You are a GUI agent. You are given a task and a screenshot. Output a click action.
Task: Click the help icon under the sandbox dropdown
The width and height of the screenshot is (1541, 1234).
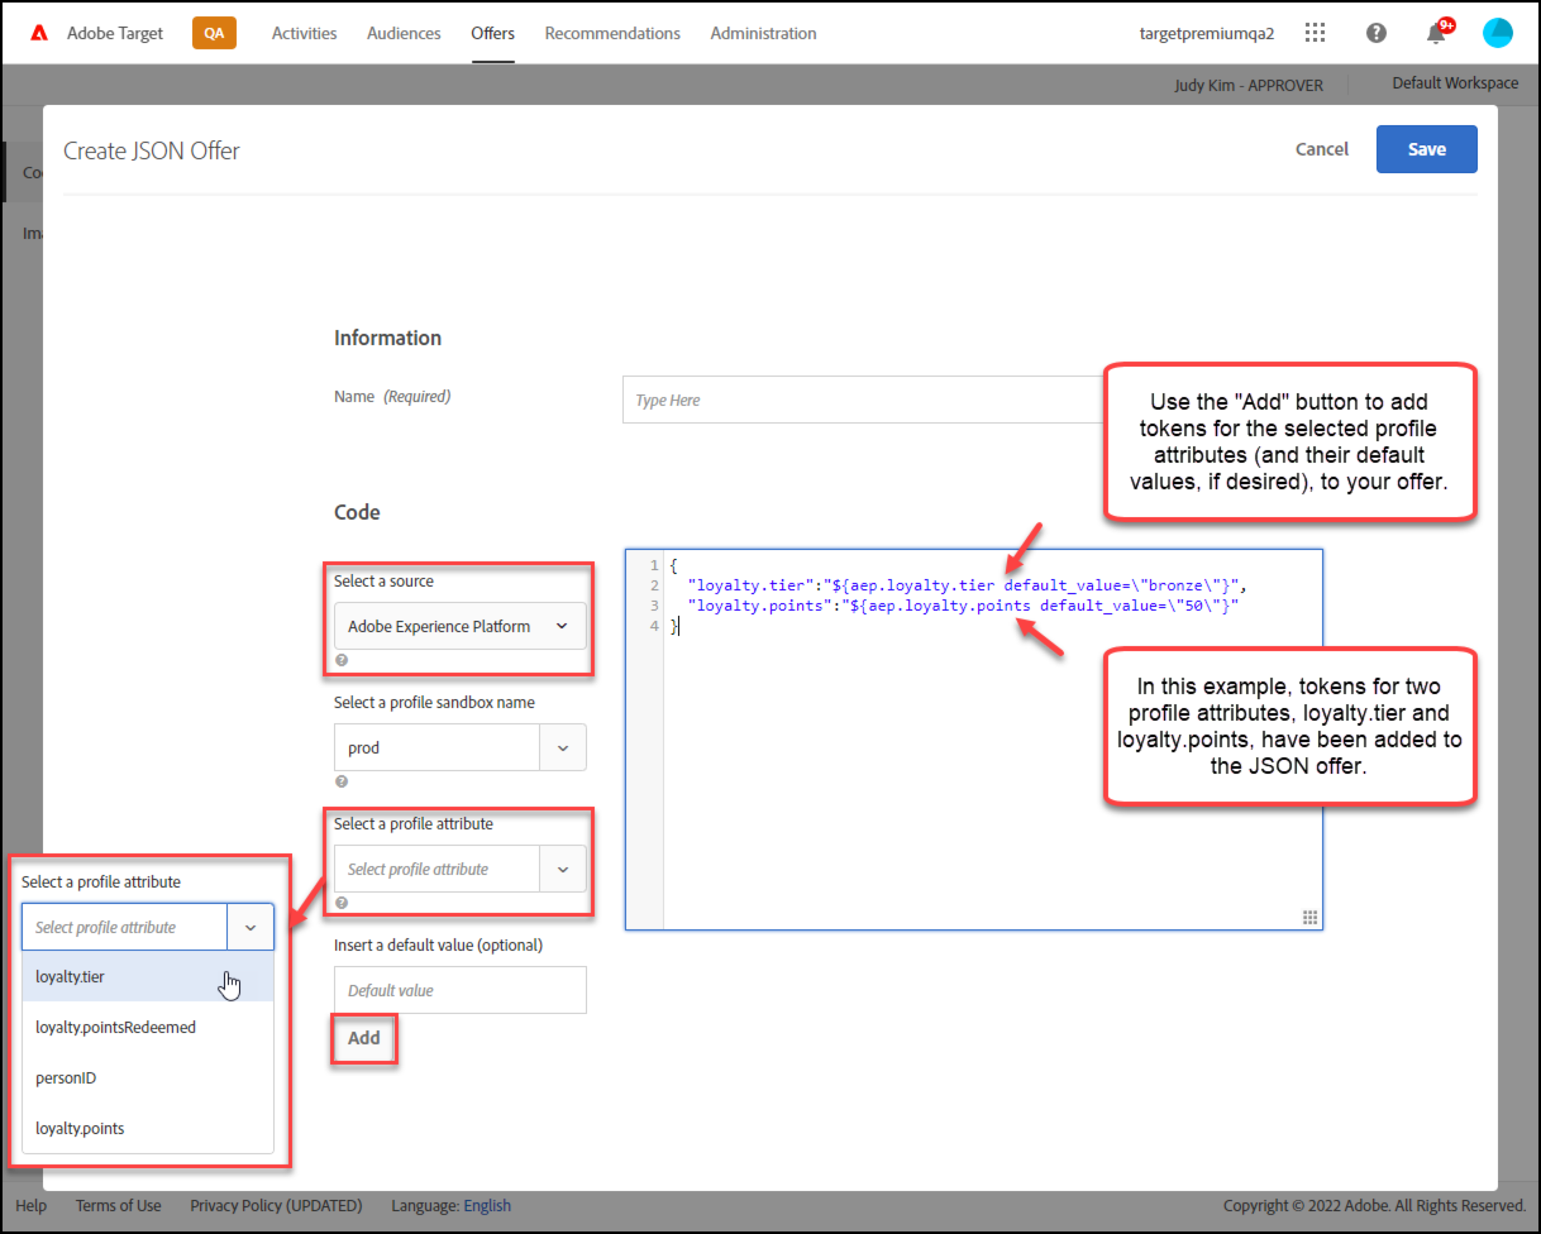tap(342, 781)
